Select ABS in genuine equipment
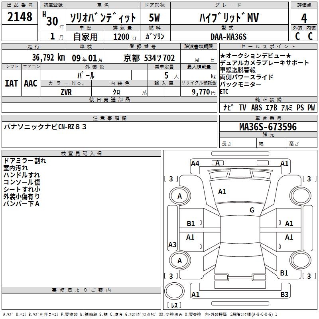The width and height of the screenshot is (319, 319). coord(256,107)
